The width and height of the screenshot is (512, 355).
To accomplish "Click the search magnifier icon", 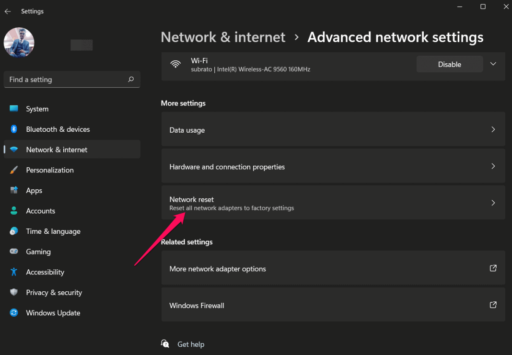I will point(131,79).
